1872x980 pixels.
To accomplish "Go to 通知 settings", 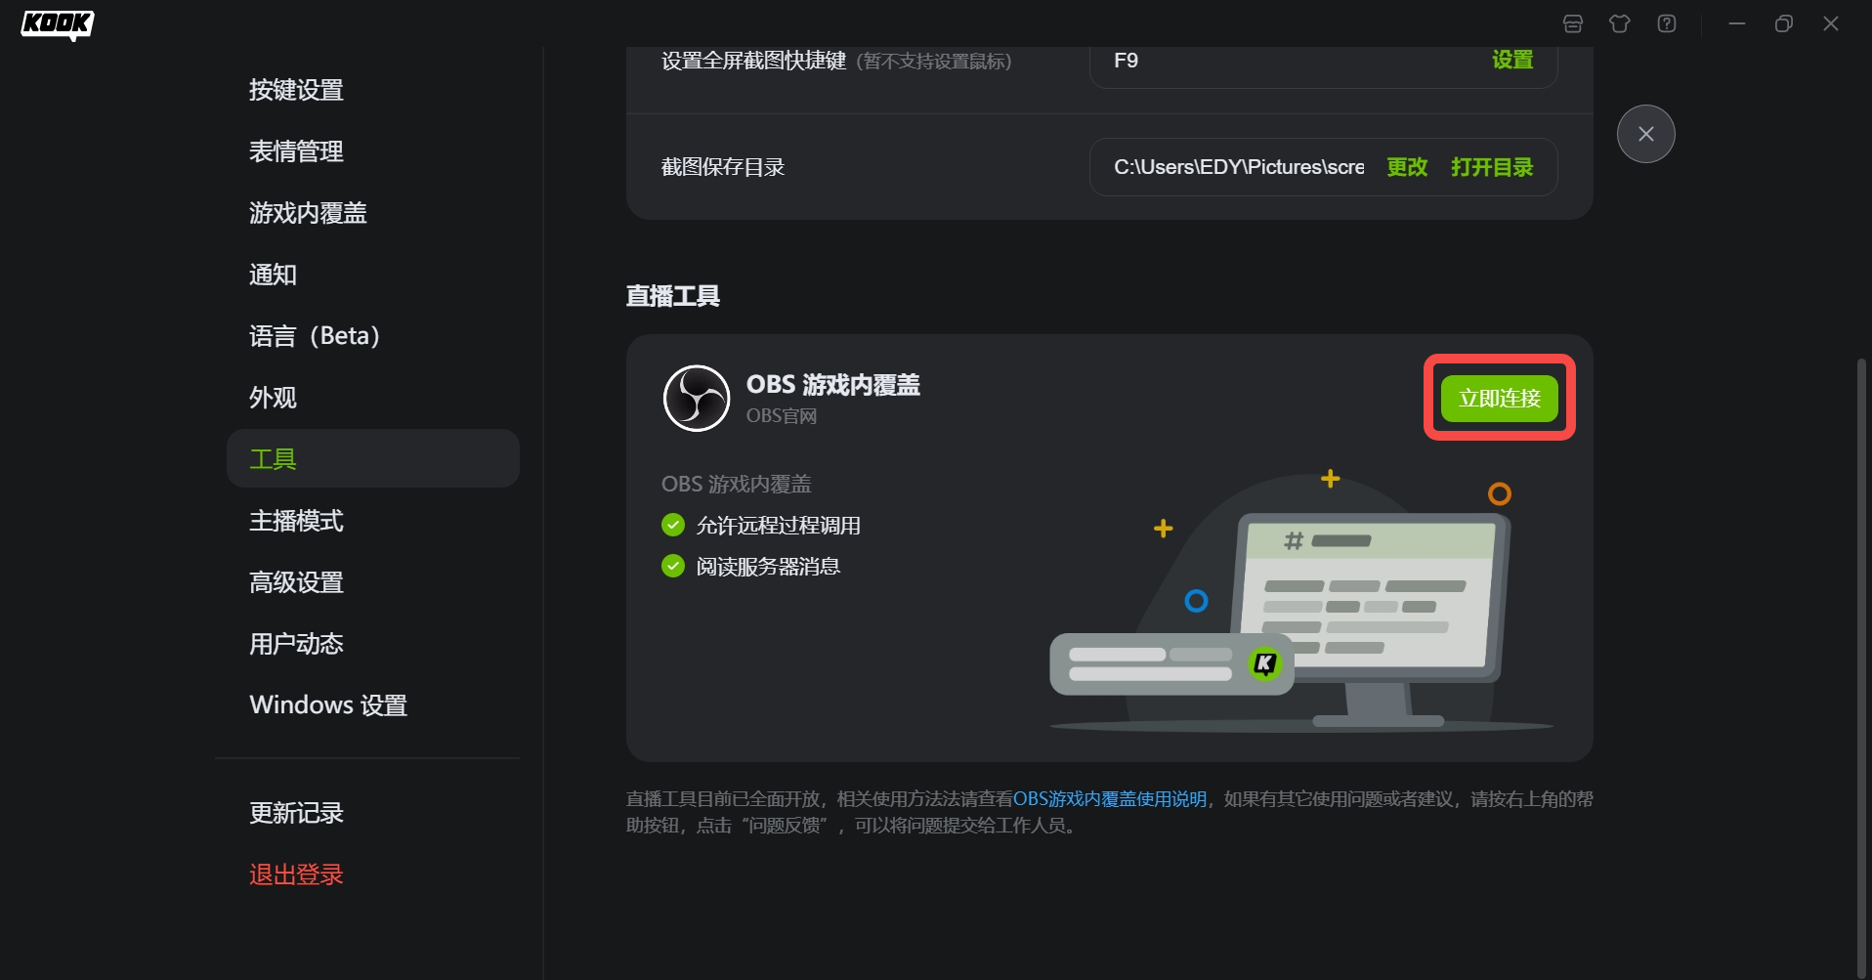I will (373, 275).
